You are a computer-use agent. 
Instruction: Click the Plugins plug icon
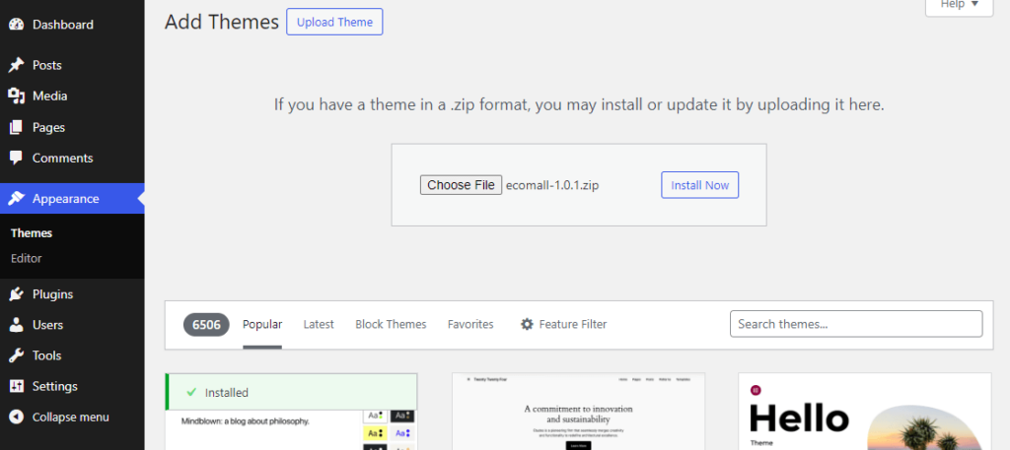point(16,294)
